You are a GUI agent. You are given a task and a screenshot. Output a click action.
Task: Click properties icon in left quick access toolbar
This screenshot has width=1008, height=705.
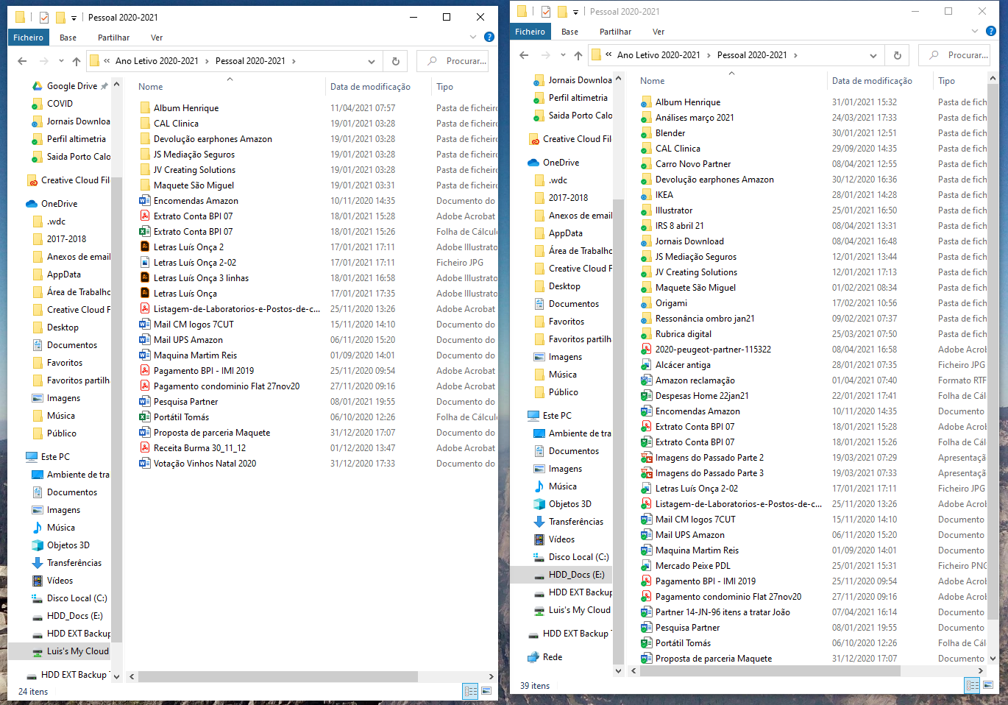click(x=44, y=17)
